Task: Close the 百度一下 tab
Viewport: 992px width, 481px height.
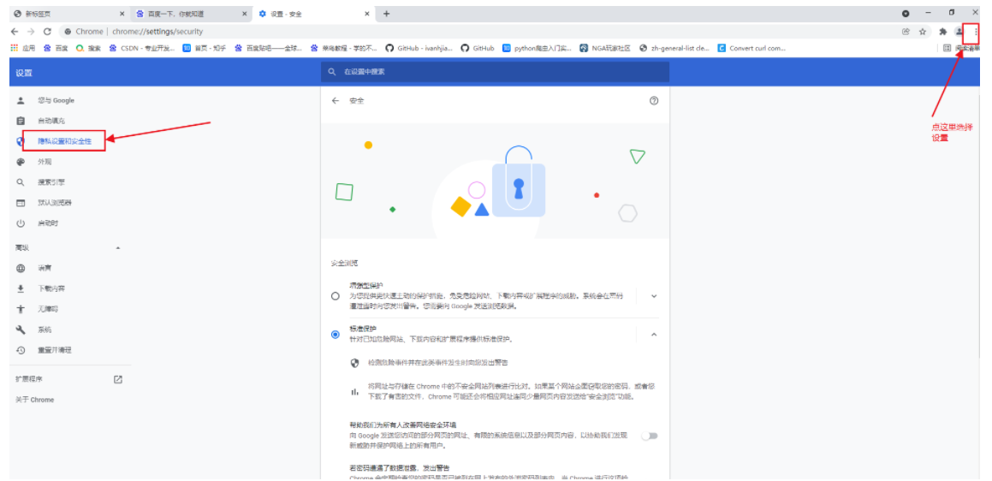Action: (x=244, y=14)
